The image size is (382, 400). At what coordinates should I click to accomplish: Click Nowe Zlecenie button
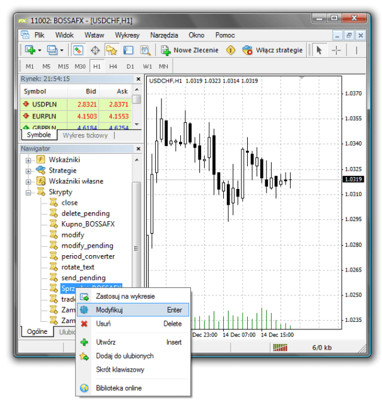point(190,50)
